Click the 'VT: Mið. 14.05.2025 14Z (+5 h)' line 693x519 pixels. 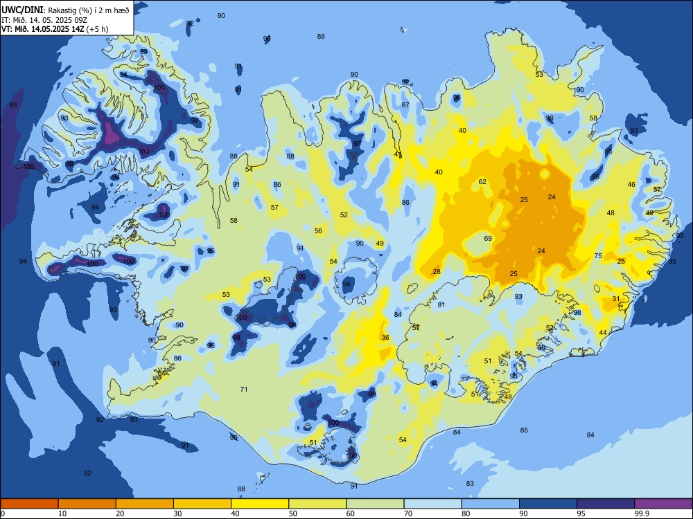pyautogui.click(x=55, y=29)
